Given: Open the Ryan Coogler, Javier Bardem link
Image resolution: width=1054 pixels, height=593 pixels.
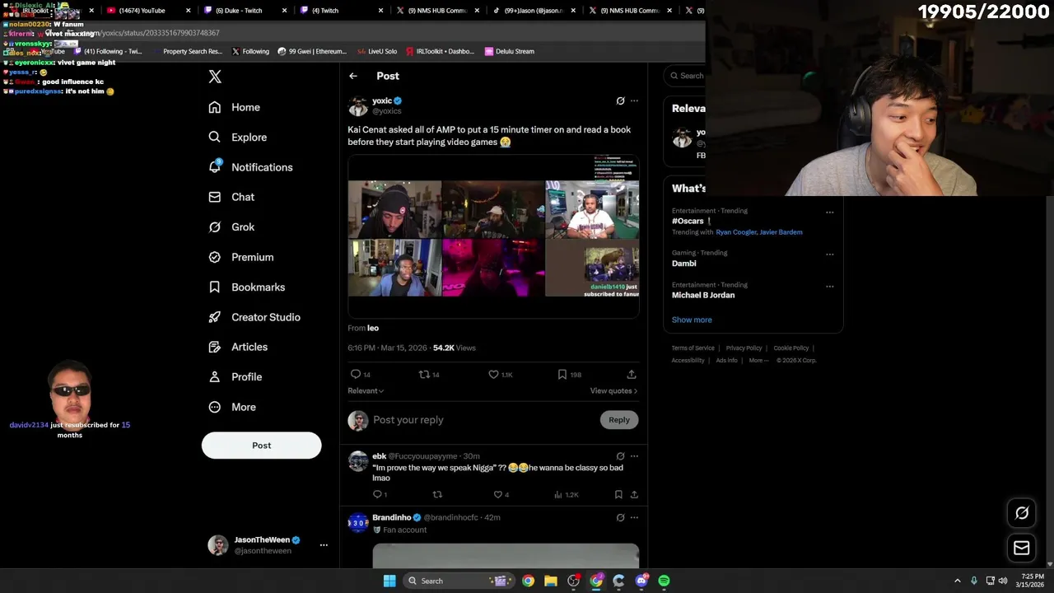Looking at the screenshot, I should pos(759,232).
